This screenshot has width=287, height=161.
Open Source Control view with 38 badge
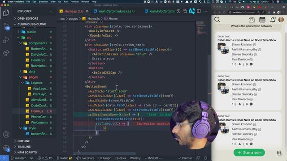click(x=6, y=27)
